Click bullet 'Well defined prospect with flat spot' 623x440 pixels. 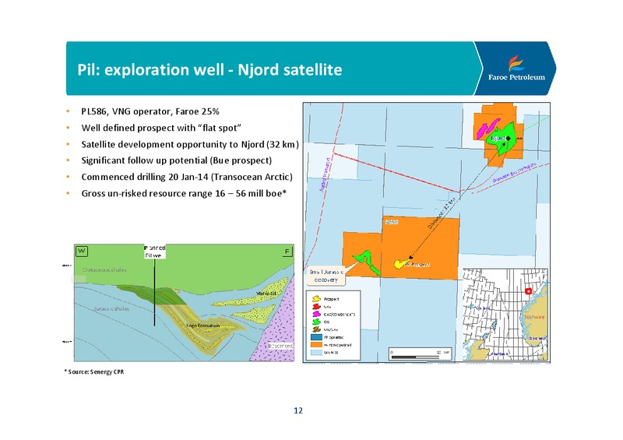[x=161, y=128]
